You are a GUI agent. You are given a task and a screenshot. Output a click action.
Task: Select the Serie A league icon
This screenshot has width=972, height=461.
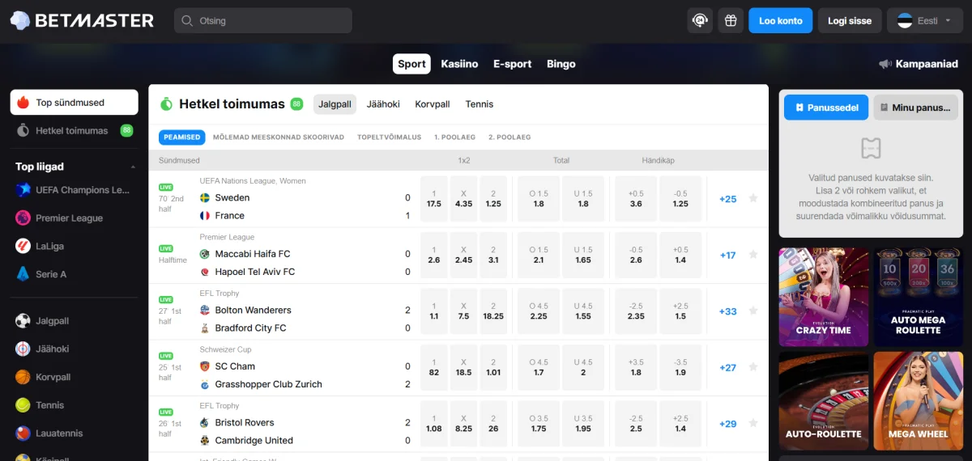23,274
